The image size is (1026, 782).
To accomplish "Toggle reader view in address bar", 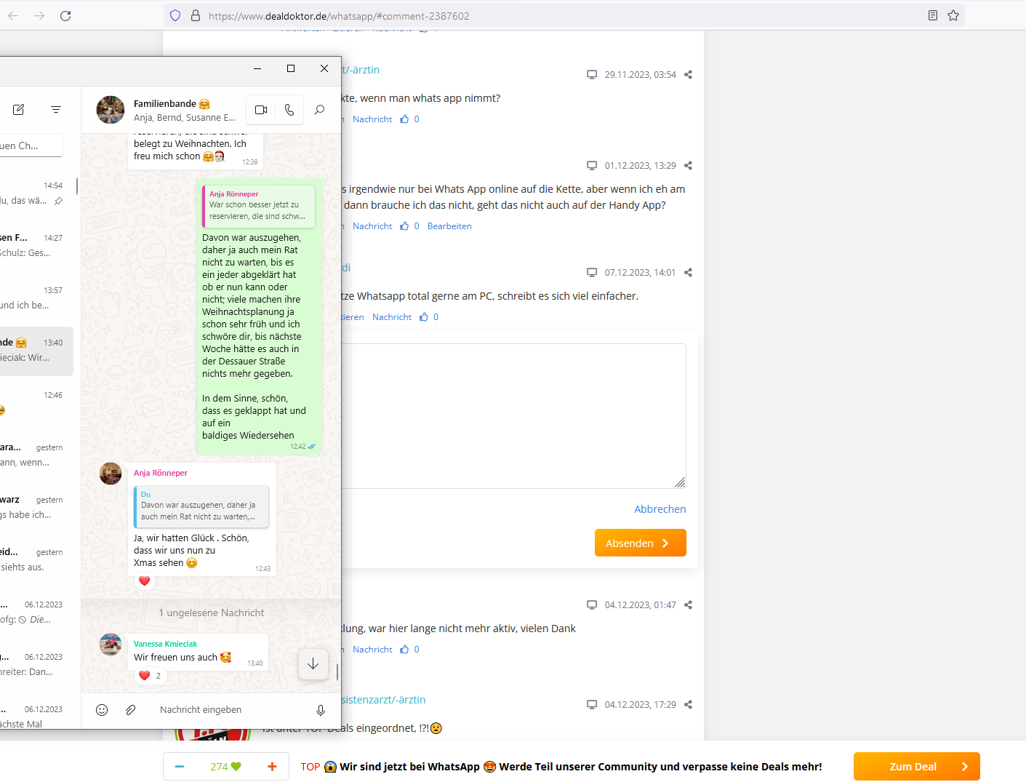I will [933, 15].
